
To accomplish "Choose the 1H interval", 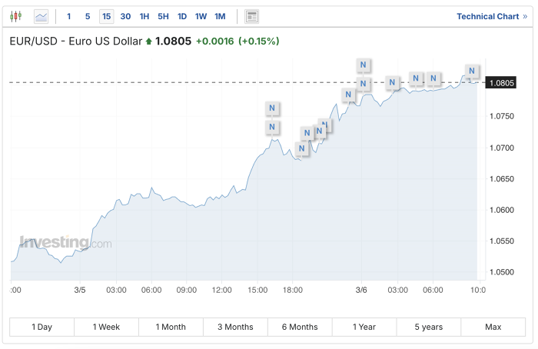I will click(x=144, y=16).
